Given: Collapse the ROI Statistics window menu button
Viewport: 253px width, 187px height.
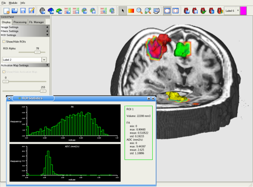Looking at the screenshot, I should pyautogui.click(x=9, y=99).
